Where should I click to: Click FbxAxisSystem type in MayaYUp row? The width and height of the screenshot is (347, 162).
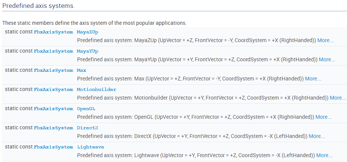pyautogui.click(x=53, y=51)
